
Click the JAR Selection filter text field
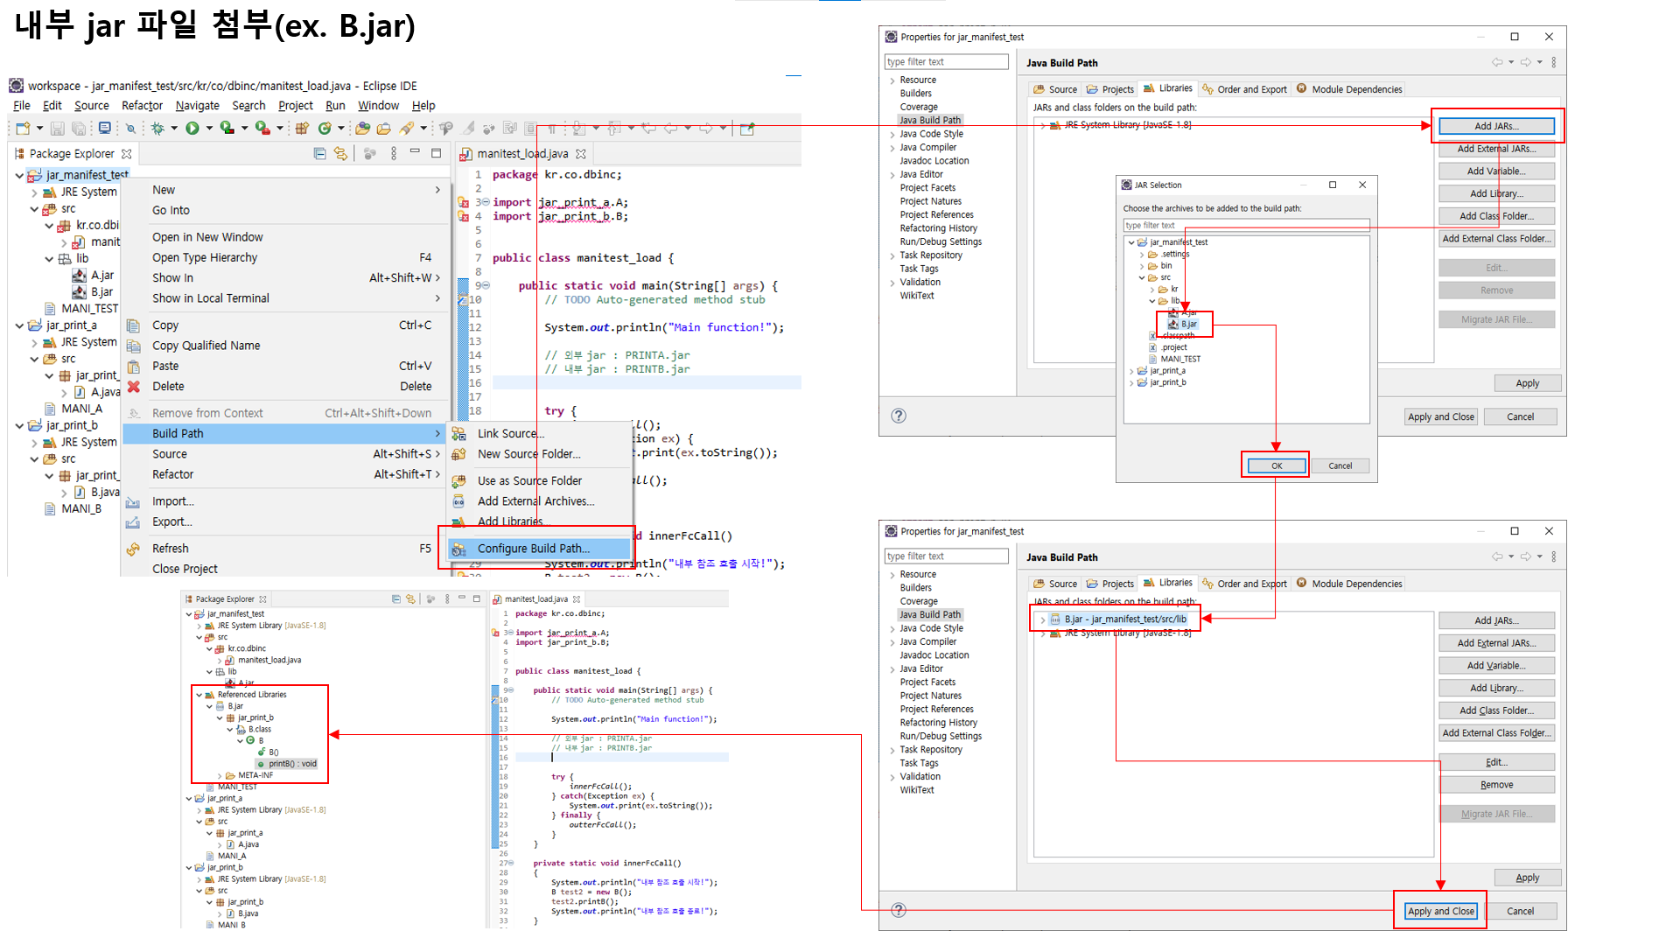coord(1245,226)
